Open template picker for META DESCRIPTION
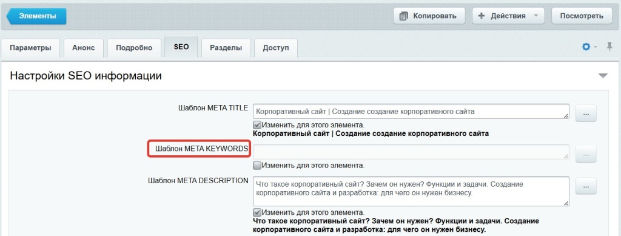 point(586,186)
